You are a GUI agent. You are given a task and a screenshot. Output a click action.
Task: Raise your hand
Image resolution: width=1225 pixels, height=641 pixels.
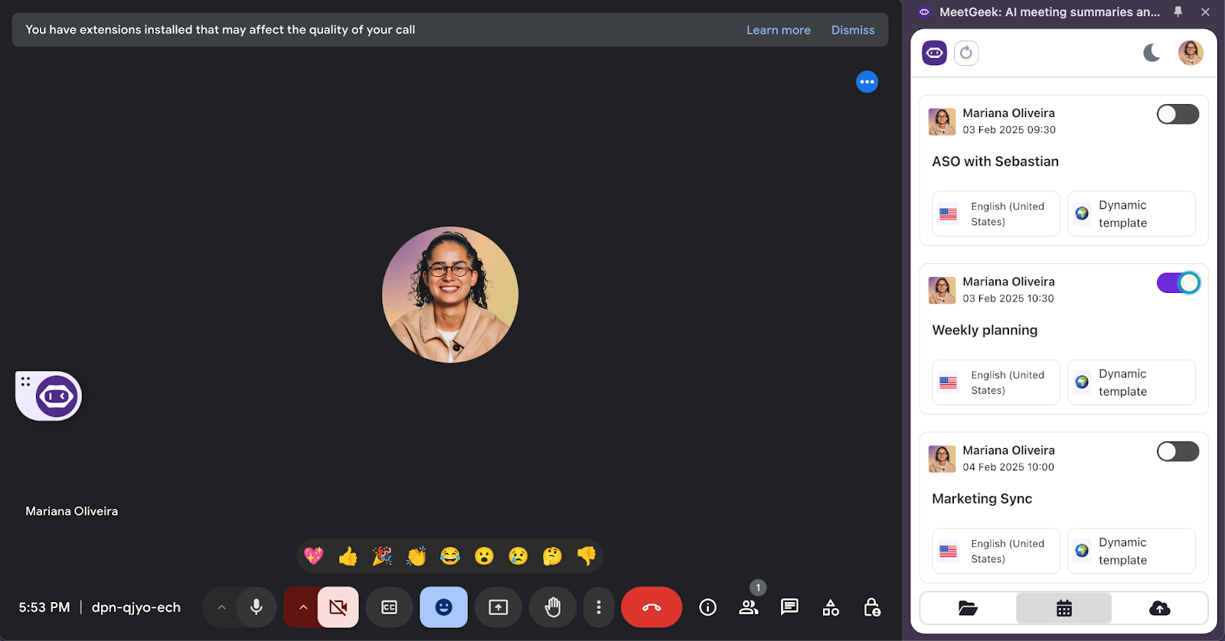(553, 607)
